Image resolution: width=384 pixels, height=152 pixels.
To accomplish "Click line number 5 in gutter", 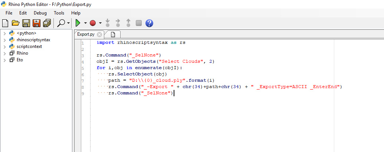I will [x=82, y=68].
